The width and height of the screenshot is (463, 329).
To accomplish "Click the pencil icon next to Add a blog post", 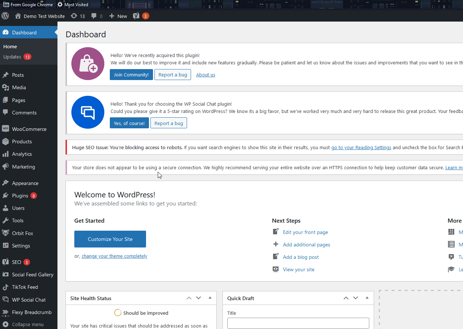I will point(276,257).
